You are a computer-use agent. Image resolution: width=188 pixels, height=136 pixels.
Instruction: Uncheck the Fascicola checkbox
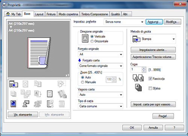click(150, 79)
